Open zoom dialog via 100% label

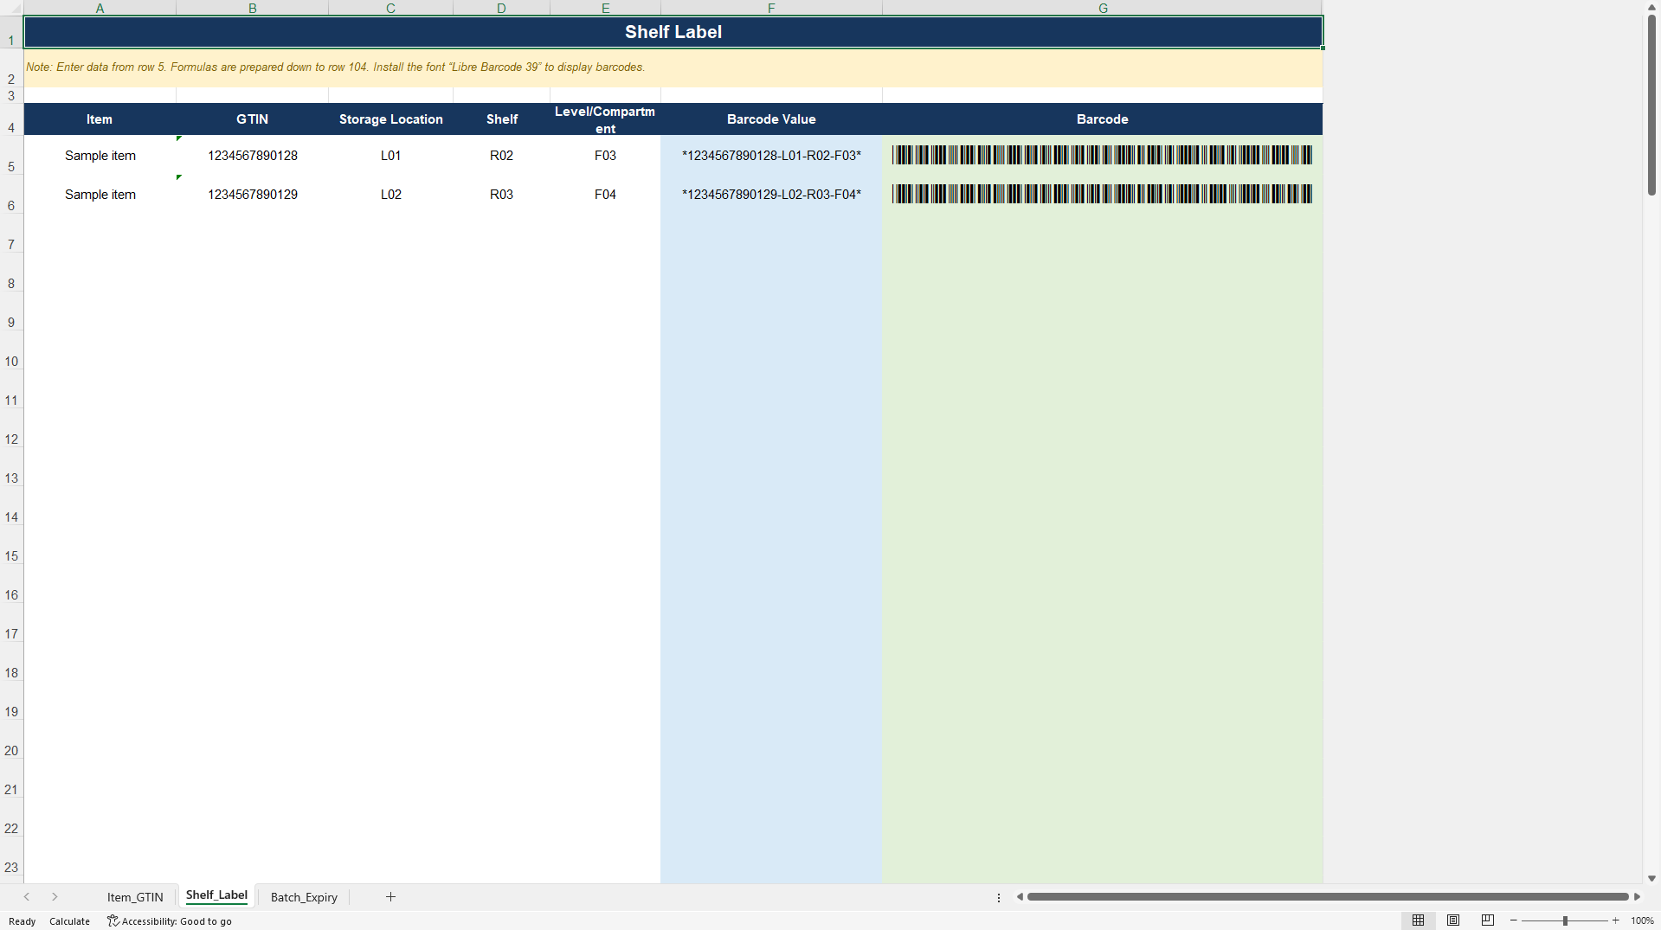[1642, 920]
